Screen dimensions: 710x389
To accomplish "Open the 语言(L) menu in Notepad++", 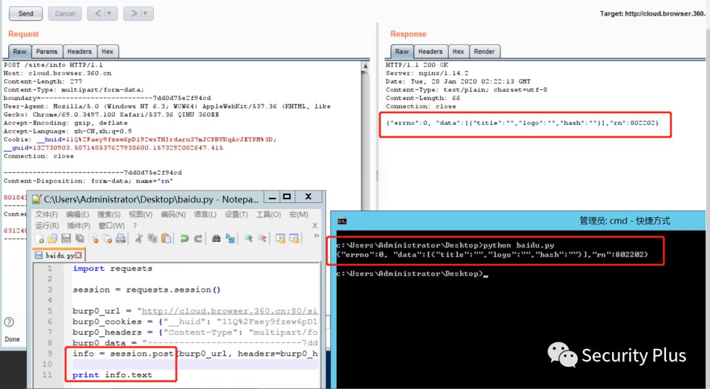I will (205, 214).
